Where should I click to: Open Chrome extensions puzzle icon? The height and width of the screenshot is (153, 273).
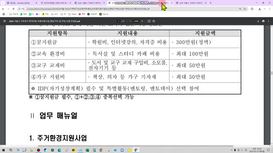(x=252, y=9)
